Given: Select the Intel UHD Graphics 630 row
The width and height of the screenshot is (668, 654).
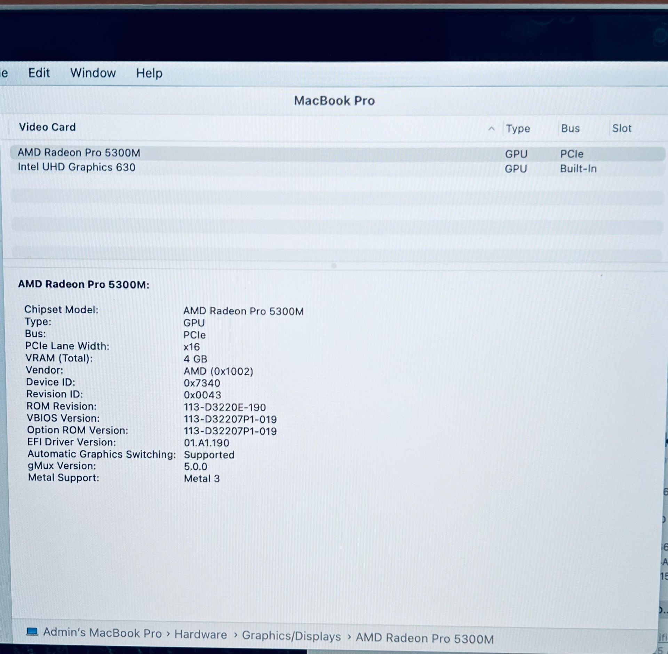Looking at the screenshot, I should 337,168.
